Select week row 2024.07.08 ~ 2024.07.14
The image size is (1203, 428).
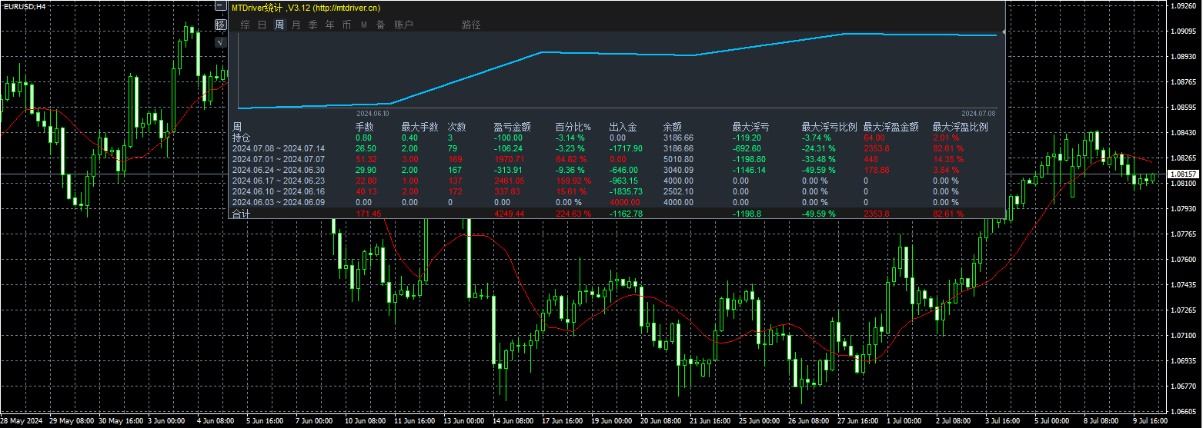coord(279,148)
